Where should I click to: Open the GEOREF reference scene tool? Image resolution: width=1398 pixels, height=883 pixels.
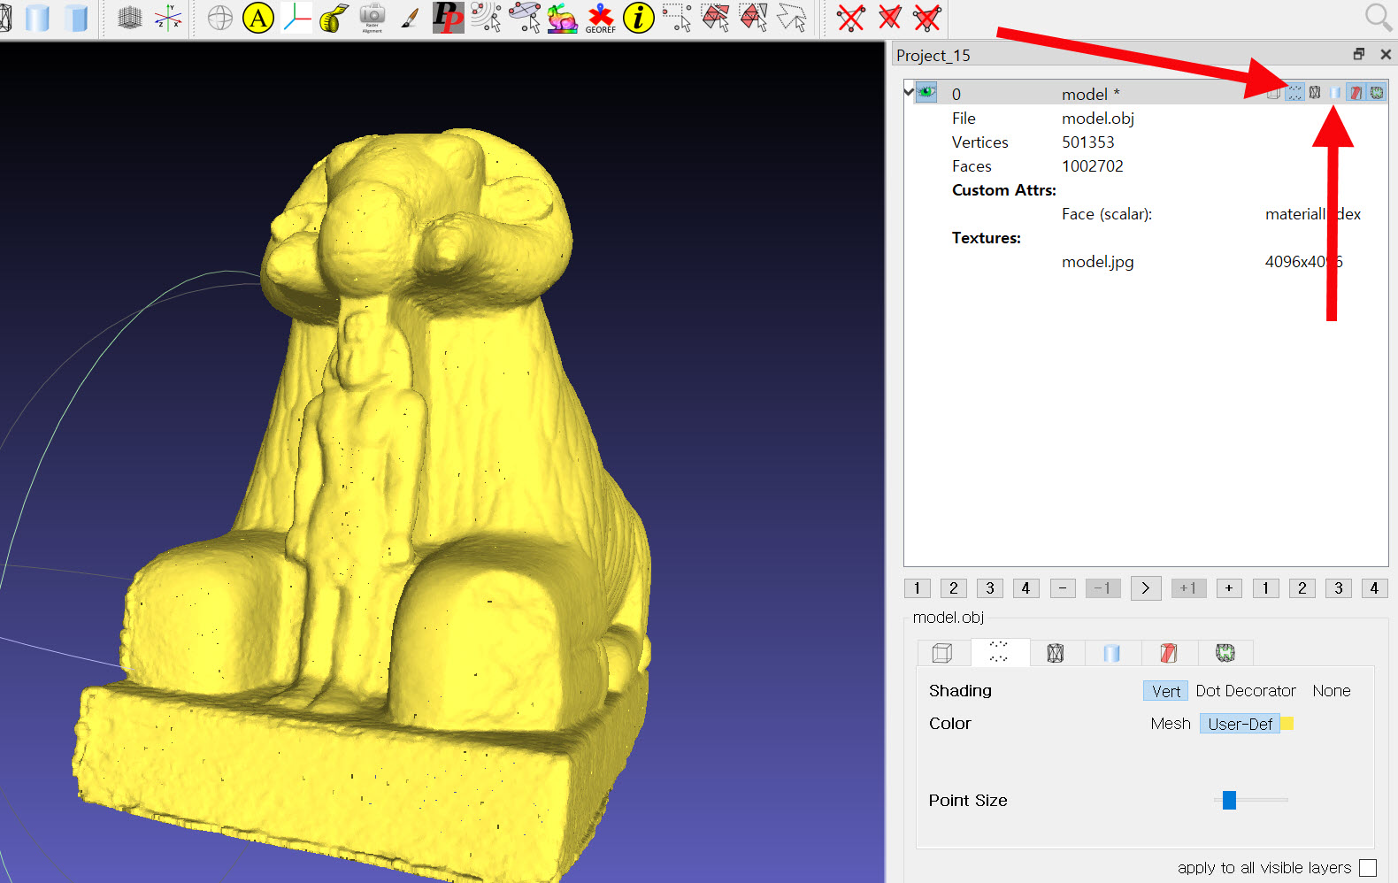(600, 18)
